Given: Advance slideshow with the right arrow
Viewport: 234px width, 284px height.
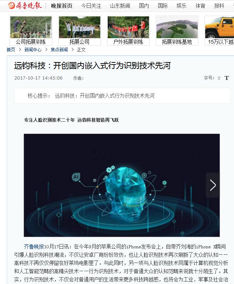Looking at the screenshot, I should [x=213, y=185].
